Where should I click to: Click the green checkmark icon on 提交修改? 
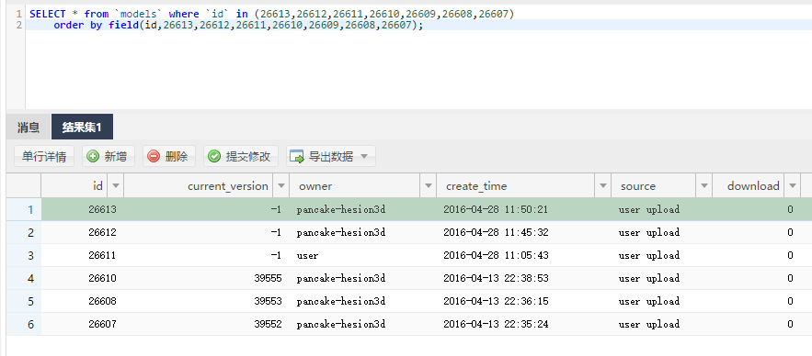[214, 157]
